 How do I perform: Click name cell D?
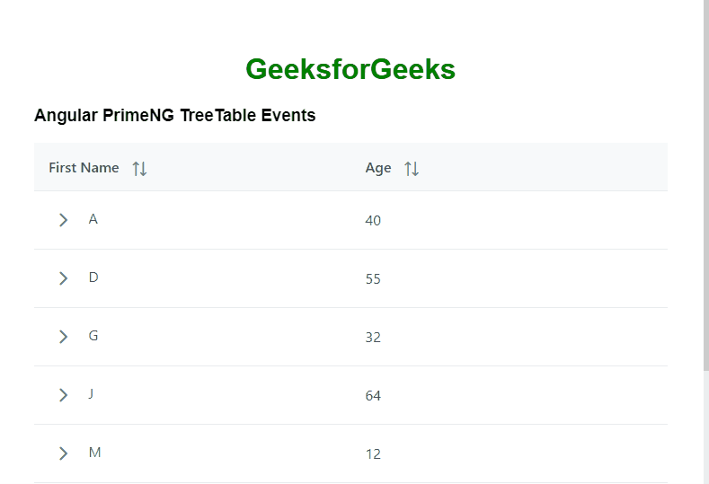(x=93, y=277)
